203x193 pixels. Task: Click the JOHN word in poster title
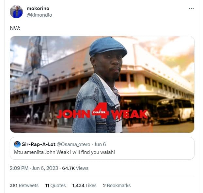73,115
